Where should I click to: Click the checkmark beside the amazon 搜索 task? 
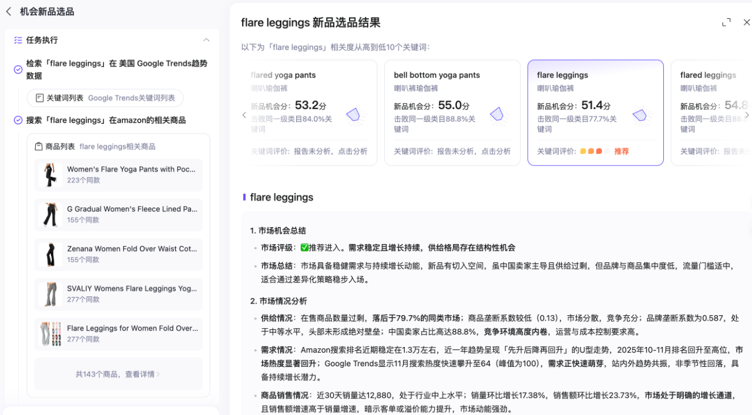click(18, 120)
